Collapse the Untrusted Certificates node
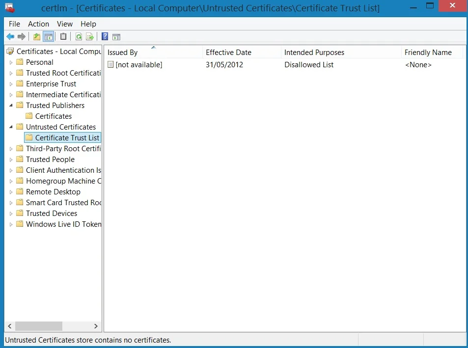The height and width of the screenshot is (348, 468). (x=11, y=127)
